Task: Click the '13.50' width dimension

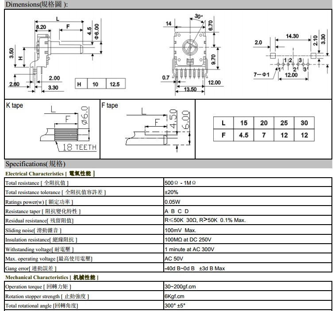Action: click(190, 89)
